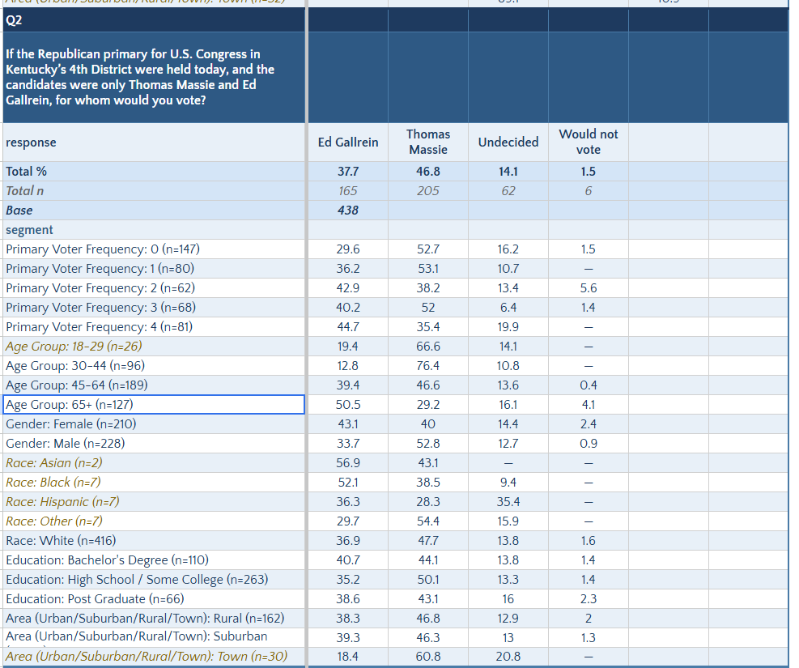The image size is (799, 668).
Task: Click Gallrein value 56.9 in Asian row
Action: click(348, 463)
